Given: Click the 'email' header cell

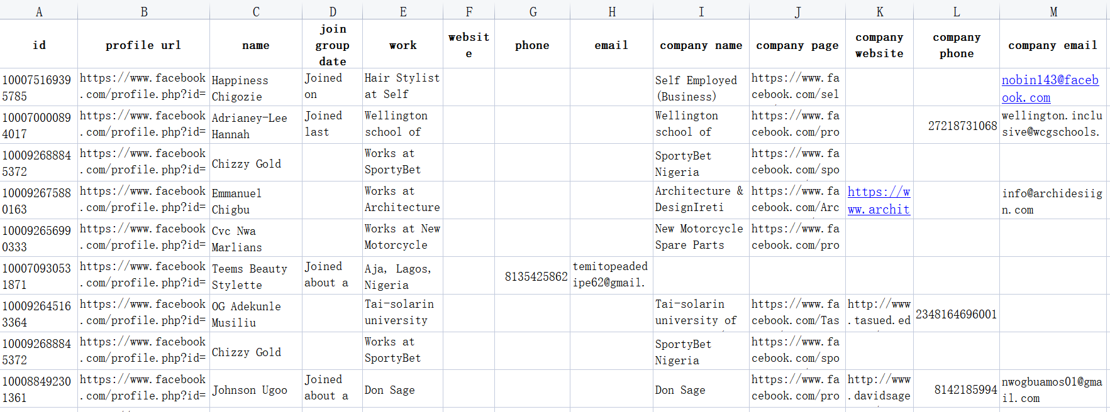Looking at the screenshot, I should 612,44.
